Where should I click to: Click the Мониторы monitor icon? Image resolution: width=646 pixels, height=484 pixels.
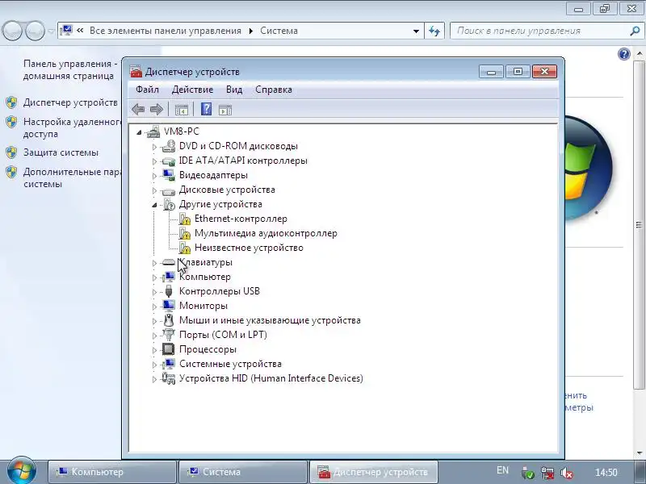[x=169, y=306]
